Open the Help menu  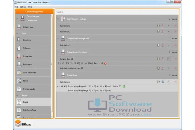[x=30, y=7]
